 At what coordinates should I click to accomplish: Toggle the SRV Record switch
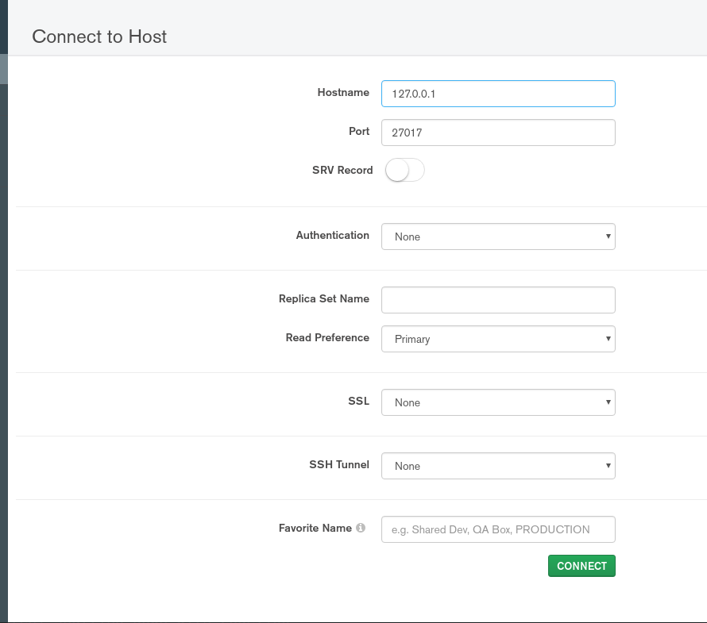click(404, 171)
